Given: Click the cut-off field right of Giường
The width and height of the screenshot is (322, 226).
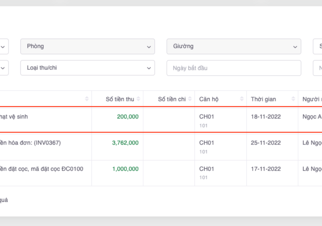Looking at the screenshot, I should coord(317,46).
